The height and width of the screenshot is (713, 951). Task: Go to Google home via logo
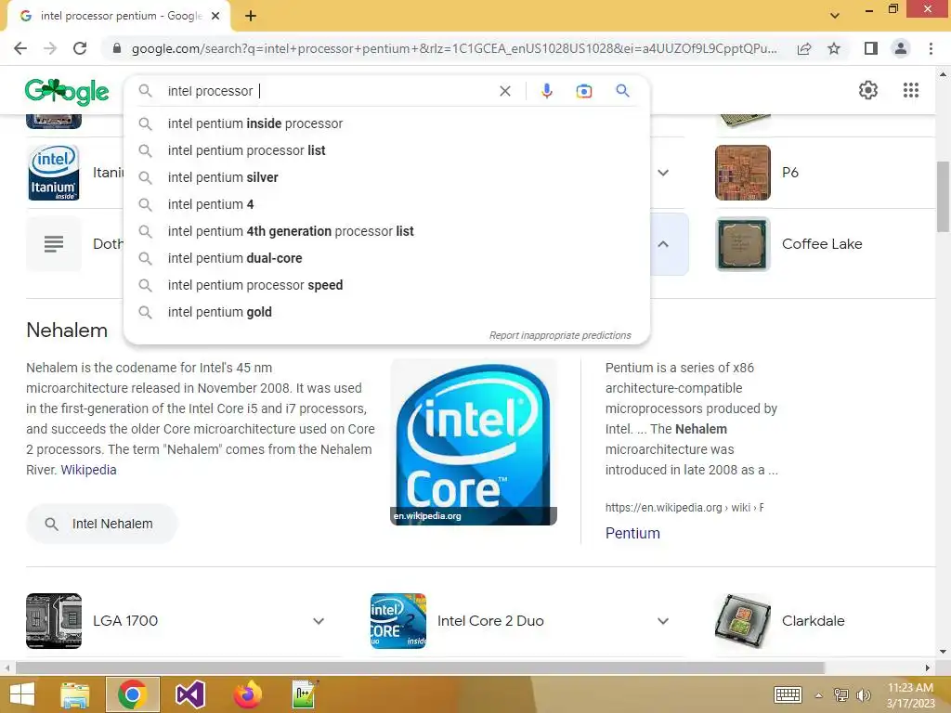pos(67,92)
